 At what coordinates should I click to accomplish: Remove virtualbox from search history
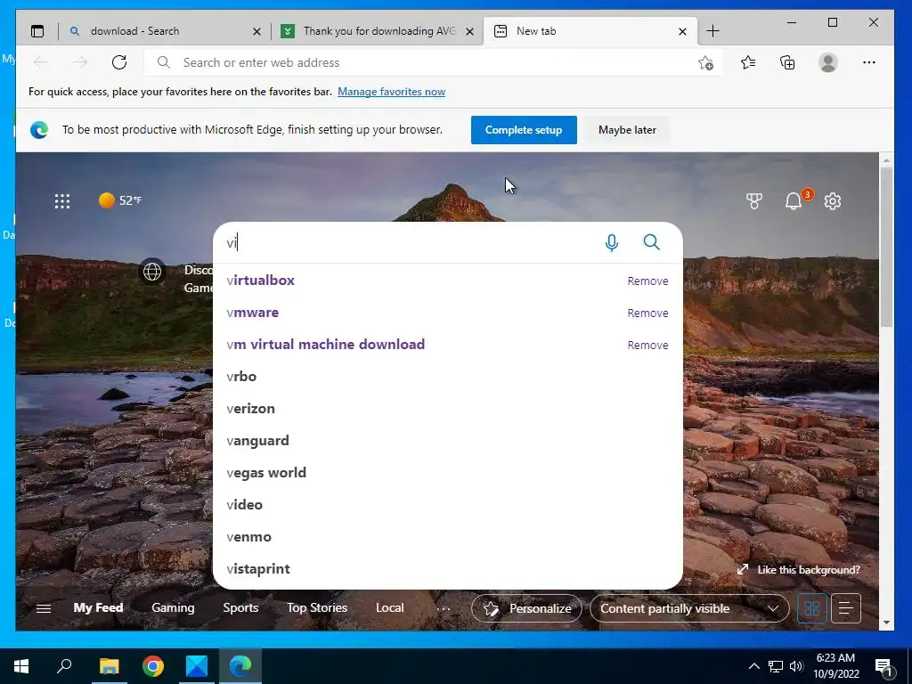point(647,281)
